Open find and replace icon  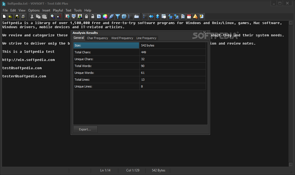(59, 17)
